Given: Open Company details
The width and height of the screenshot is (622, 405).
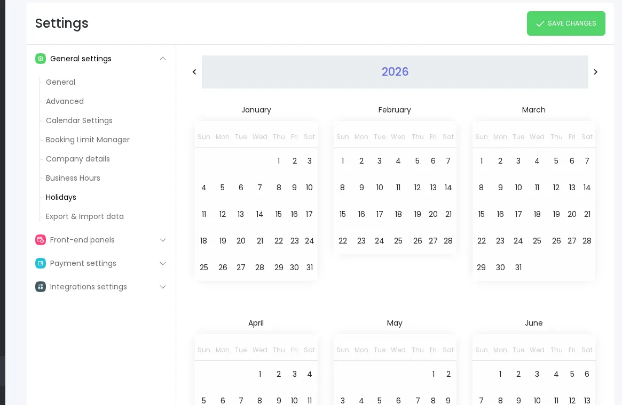Looking at the screenshot, I should (x=78, y=159).
